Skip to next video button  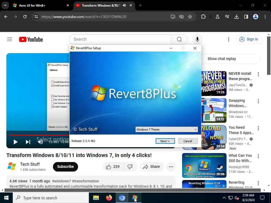point(28,142)
